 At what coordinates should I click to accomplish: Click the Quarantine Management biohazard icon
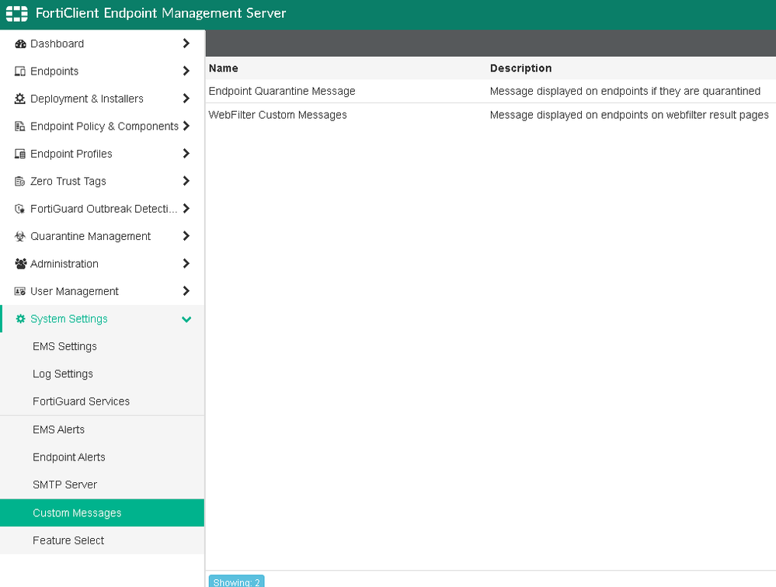coord(19,236)
